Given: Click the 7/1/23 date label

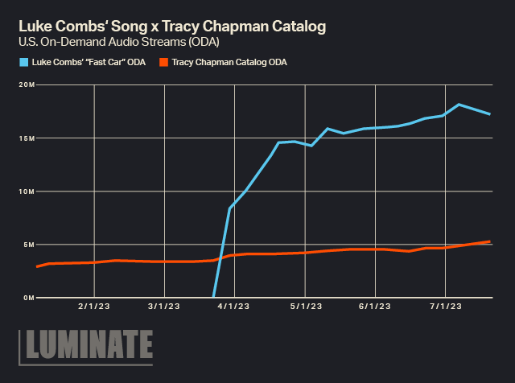Looking at the screenshot, I should pos(444,307).
